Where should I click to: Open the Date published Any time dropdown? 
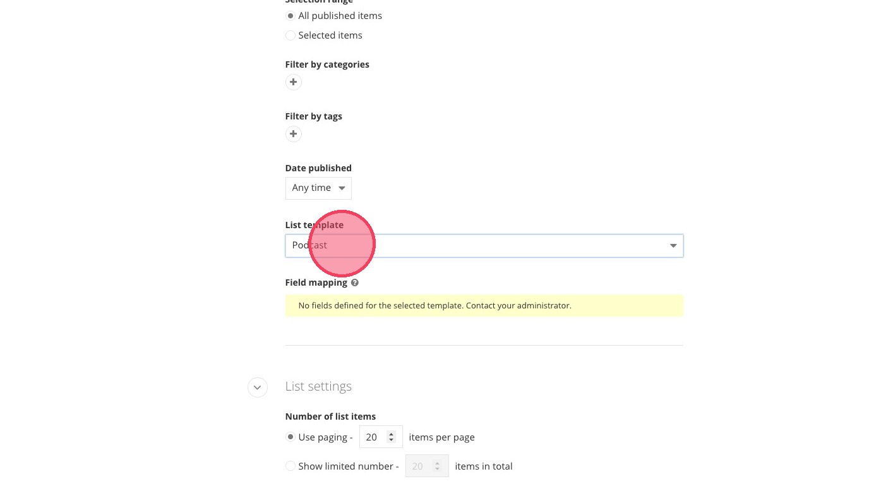click(x=318, y=188)
